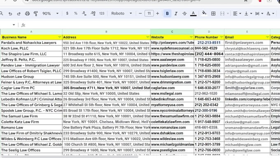The width and height of the screenshot is (280, 158).
Task: Open horizontal align dropdown
Action: pyautogui.click(x=237, y=14)
